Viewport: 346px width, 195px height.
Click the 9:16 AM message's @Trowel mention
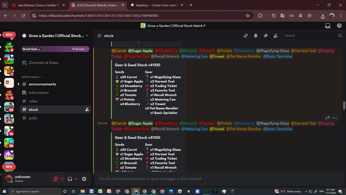217,129
